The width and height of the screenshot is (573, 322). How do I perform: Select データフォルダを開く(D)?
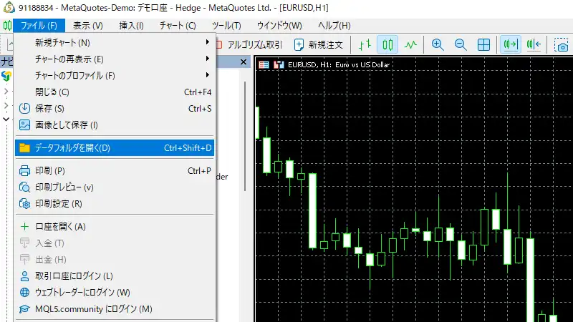click(x=115, y=147)
